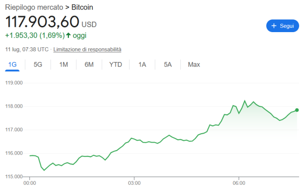Select the YTD time range tab
This screenshot has width=302, height=188.
116,64
